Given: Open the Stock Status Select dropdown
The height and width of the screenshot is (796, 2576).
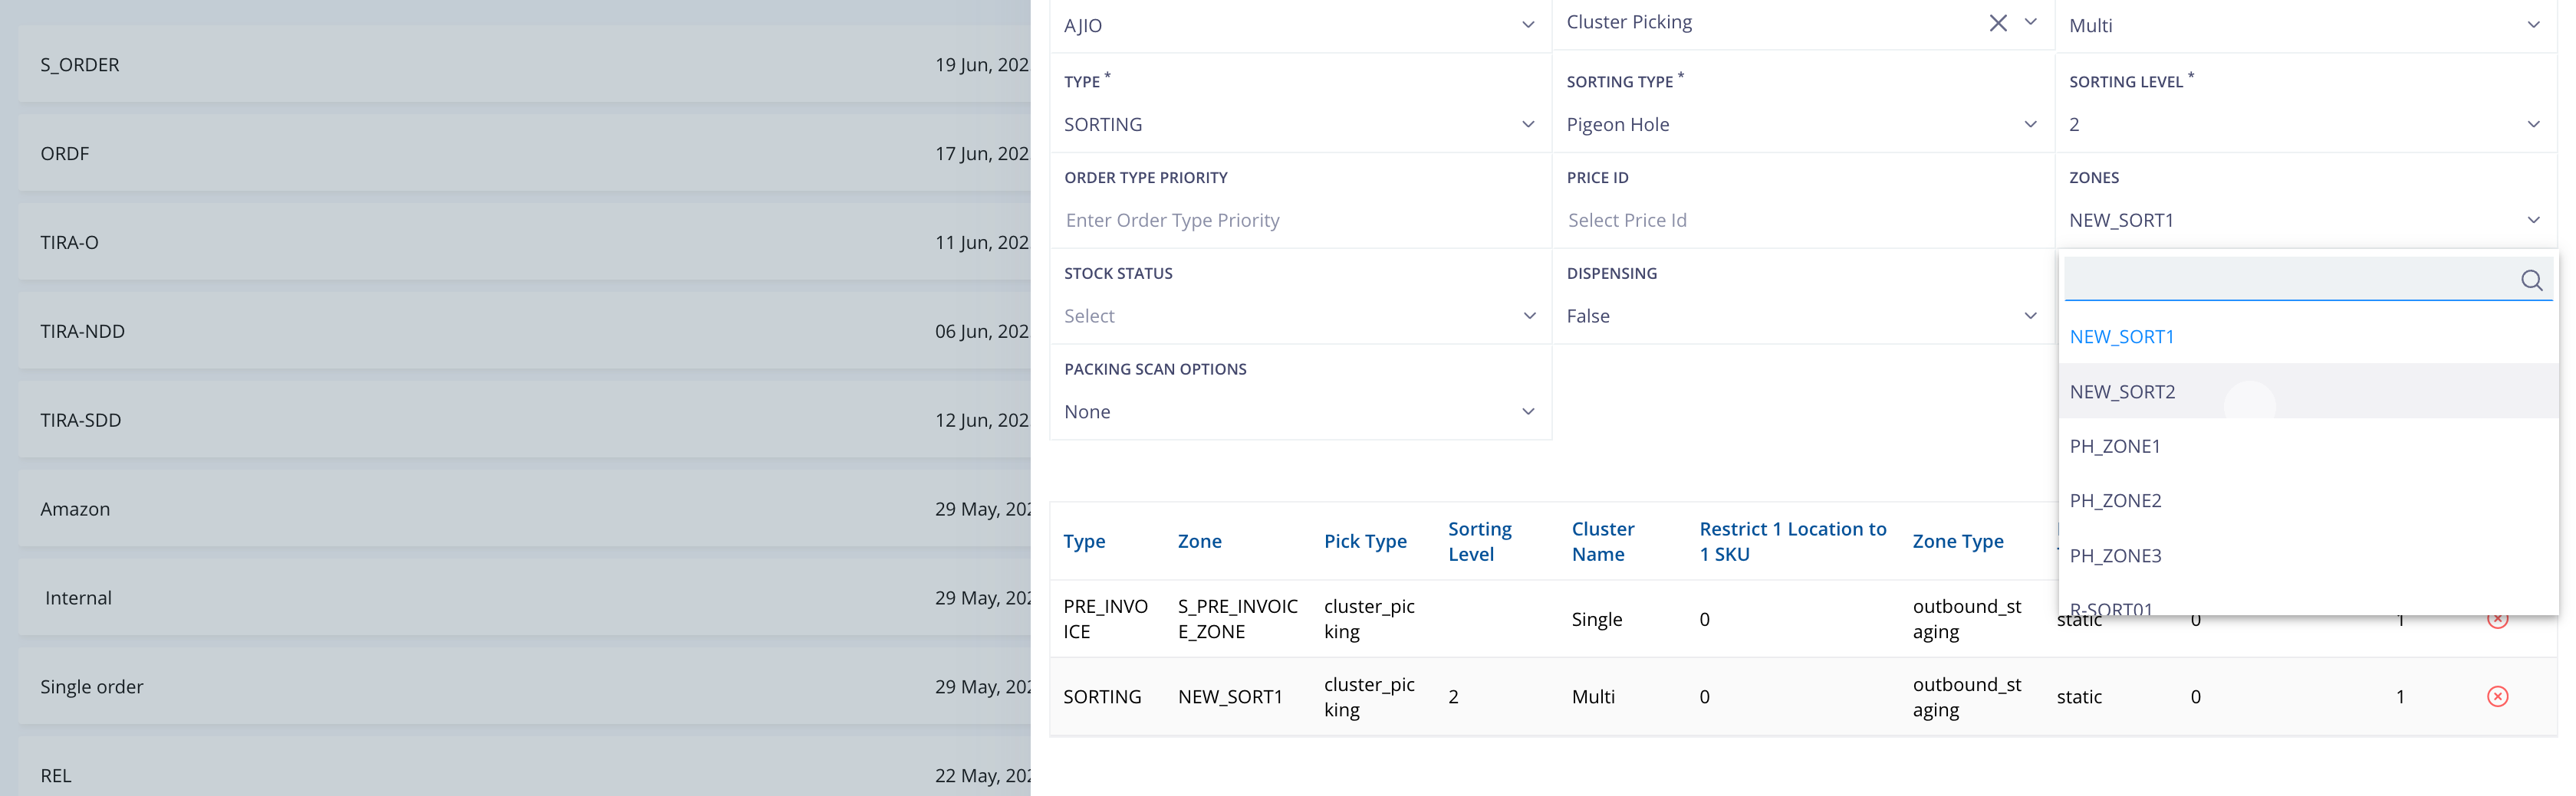Looking at the screenshot, I should [x=1299, y=316].
